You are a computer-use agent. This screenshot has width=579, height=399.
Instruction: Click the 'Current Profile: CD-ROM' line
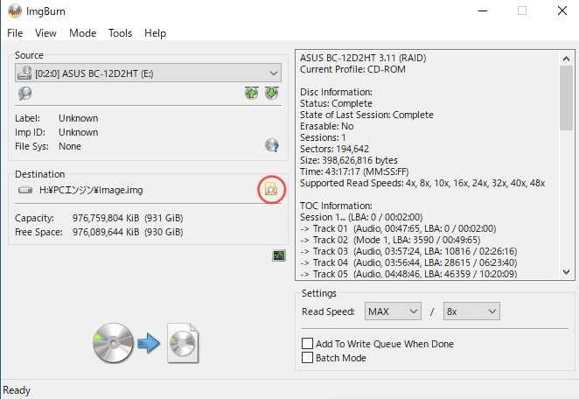point(352,69)
